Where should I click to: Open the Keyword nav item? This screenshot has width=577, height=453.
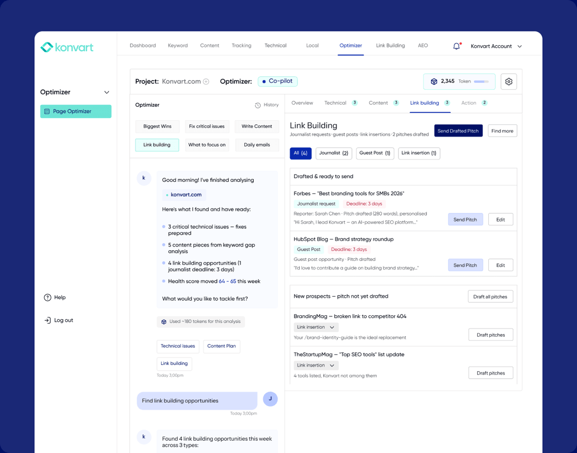coord(178,45)
